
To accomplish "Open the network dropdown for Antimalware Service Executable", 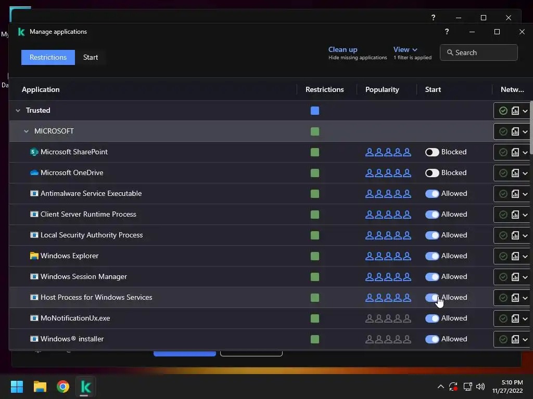I will coord(525,194).
